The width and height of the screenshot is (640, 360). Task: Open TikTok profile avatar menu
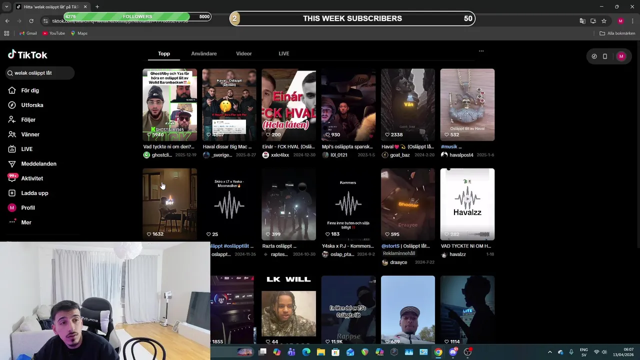tap(621, 56)
